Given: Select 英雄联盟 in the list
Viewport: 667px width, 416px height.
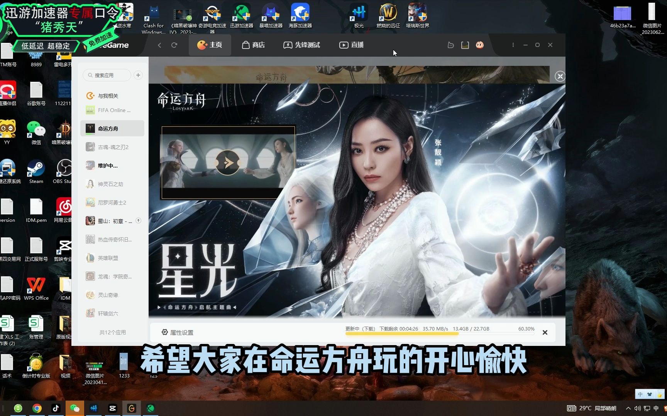Looking at the screenshot, I should 112,258.
